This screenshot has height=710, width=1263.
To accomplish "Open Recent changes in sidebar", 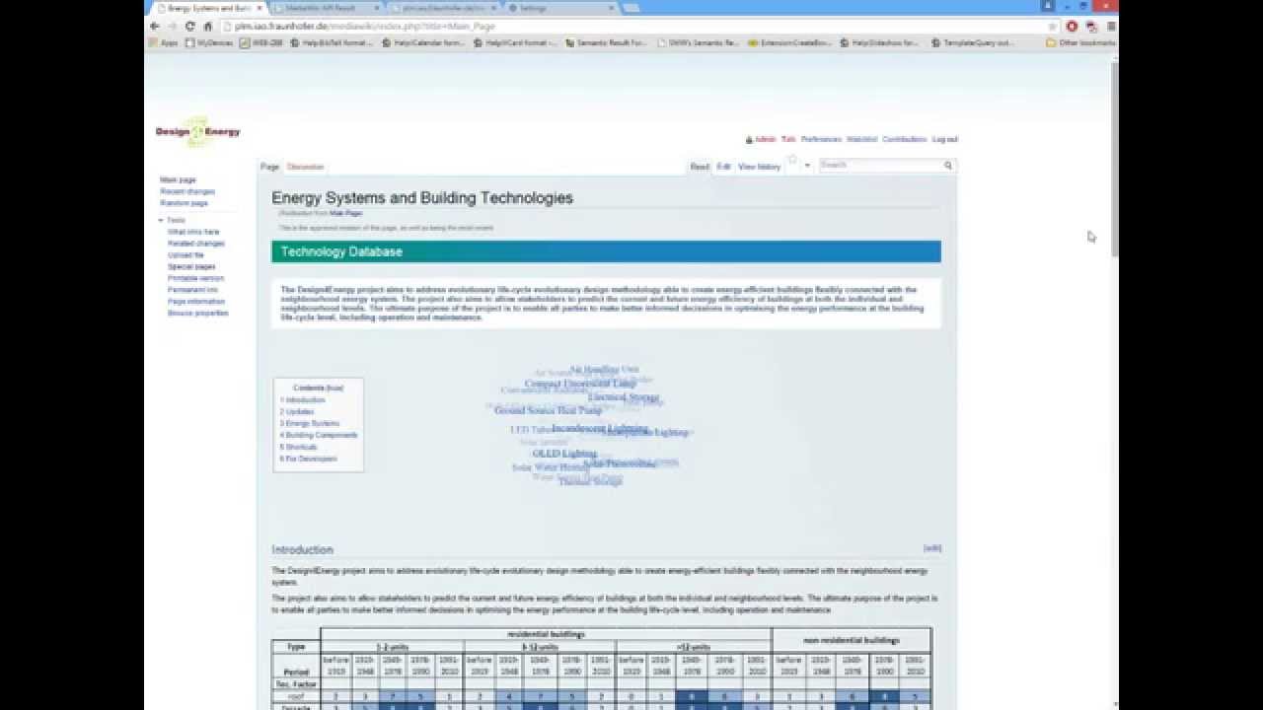I will click(x=187, y=191).
